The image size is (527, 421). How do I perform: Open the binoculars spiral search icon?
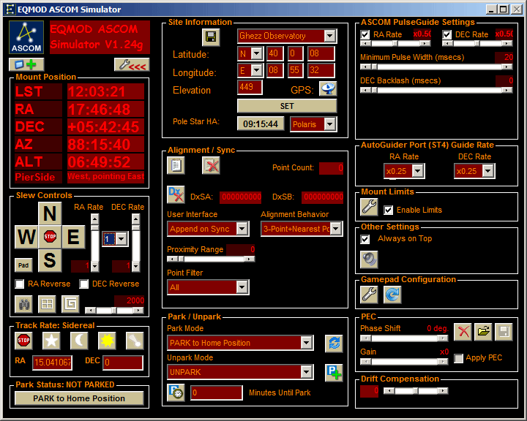tap(23, 304)
